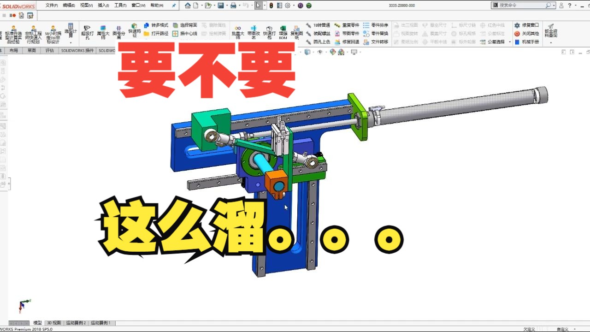Expand the 公差选择 dropdown arrow

[510, 42]
